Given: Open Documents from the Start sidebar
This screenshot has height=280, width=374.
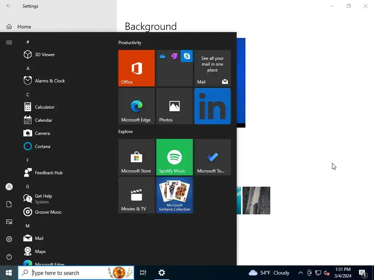Looking at the screenshot, I should tap(9, 204).
